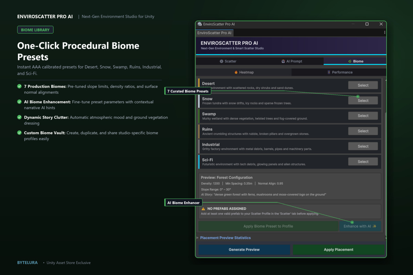Screen dimensions: 413x275
Task: Select the Swamp biome preset
Action: (363, 116)
